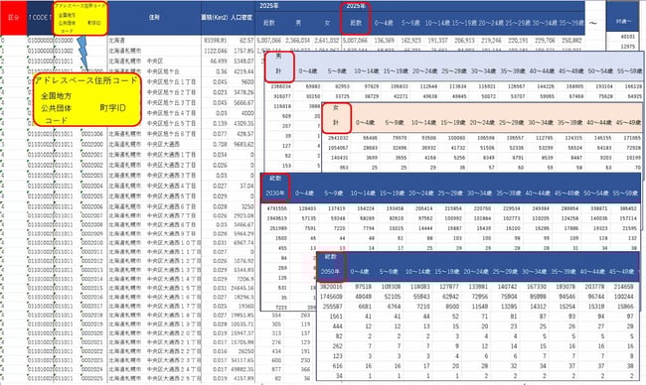This screenshot has width=646, height=385.
Task: Click value 2641032 in the female table
Action: coord(338,138)
